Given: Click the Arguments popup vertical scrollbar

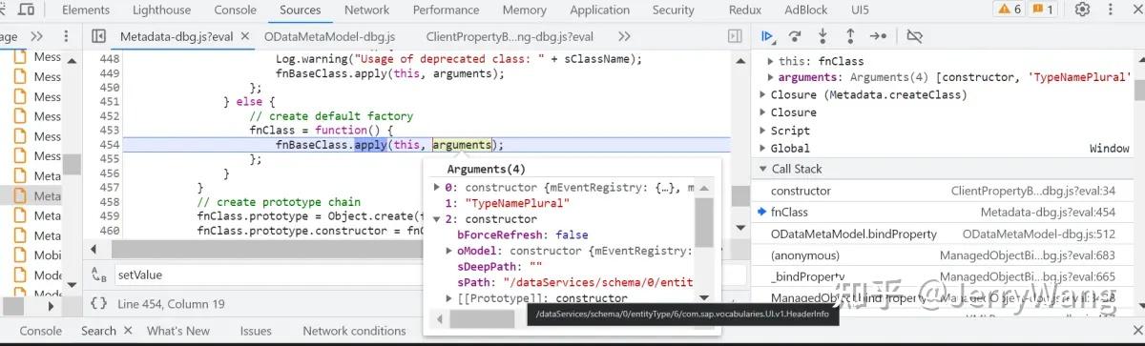Looking at the screenshot, I should 703,224.
